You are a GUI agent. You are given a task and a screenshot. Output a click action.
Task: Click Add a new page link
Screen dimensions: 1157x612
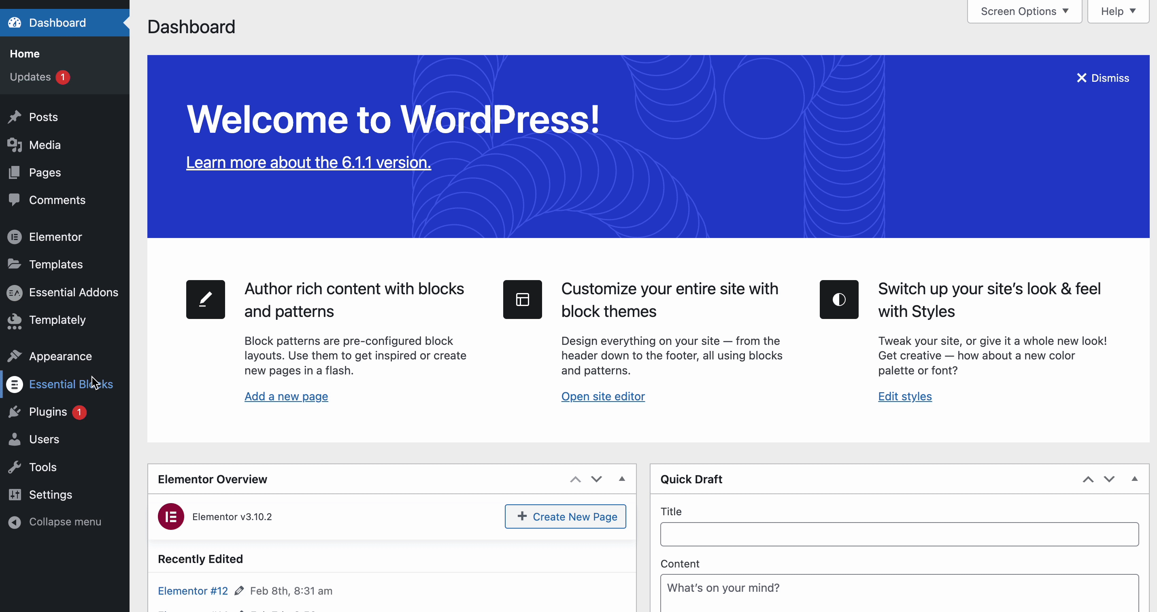(286, 396)
